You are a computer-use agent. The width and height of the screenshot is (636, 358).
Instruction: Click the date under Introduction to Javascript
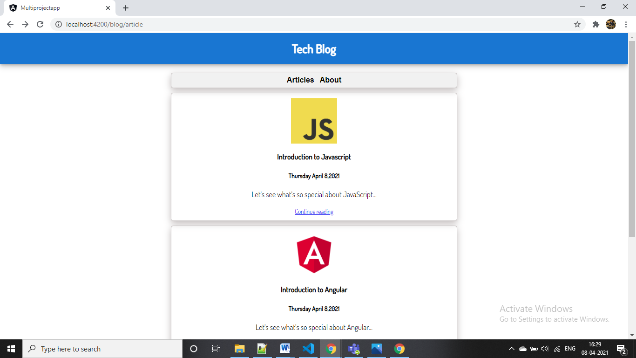pyautogui.click(x=314, y=176)
